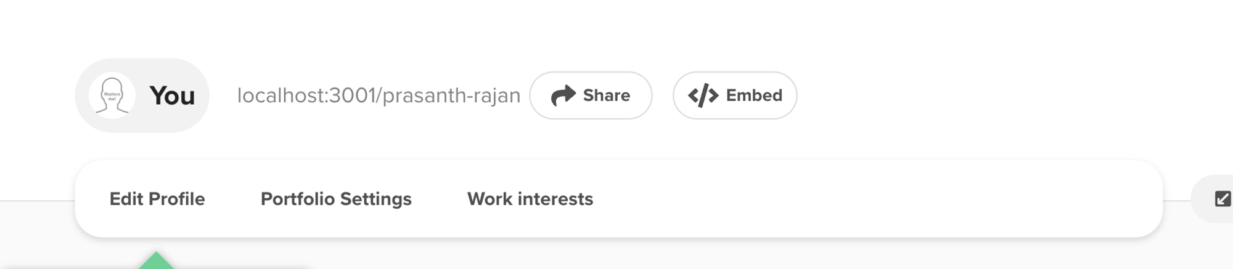
Task: Click the gray rounded button at right edge
Action: [x=1212, y=199]
